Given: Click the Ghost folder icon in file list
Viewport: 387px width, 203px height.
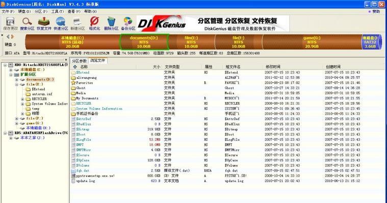Looking at the screenshot, I should click(x=73, y=88).
